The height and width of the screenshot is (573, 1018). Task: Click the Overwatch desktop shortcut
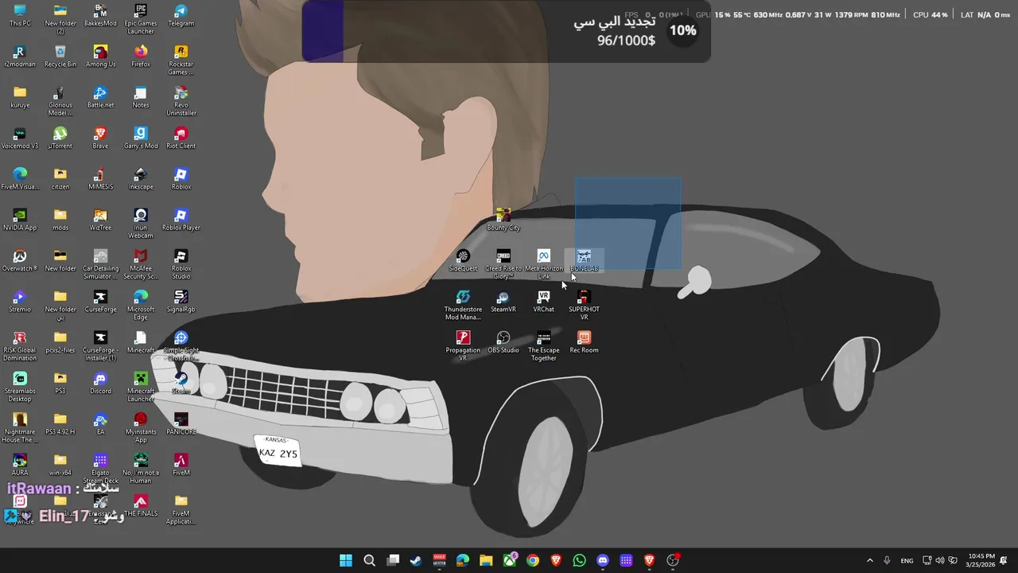tap(20, 260)
